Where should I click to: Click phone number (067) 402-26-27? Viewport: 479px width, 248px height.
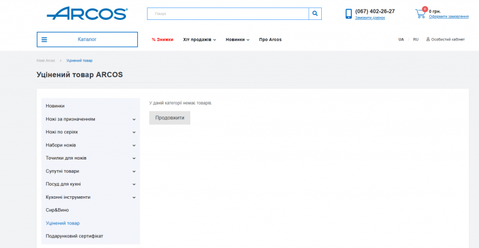coord(375,11)
